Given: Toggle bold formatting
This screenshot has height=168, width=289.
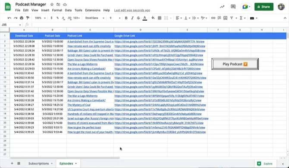Looking at the screenshot, I should (x=126, y=18).
